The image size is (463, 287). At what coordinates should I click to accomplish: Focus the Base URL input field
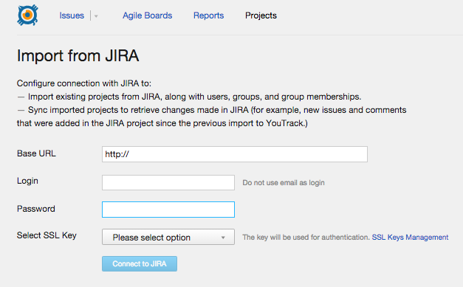tap(235, 154)
